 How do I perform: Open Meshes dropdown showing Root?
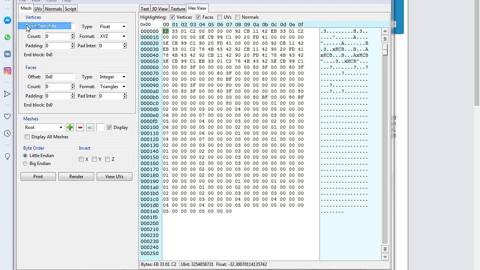(x=43, y=127)
